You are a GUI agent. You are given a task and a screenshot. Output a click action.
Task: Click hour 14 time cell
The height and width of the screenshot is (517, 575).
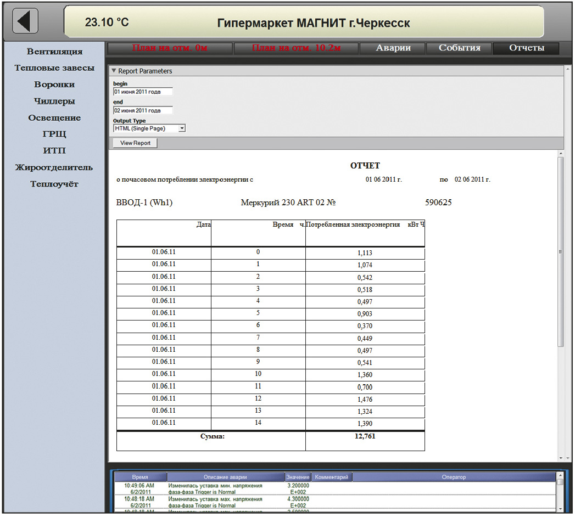click(x=258, y=423)
